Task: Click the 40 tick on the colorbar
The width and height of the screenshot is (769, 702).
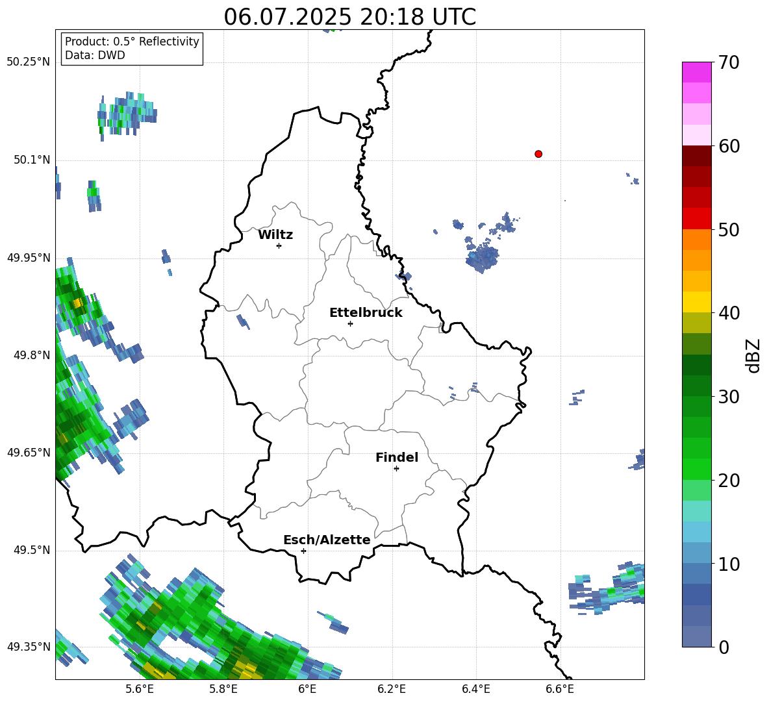Action: point(729,313)
